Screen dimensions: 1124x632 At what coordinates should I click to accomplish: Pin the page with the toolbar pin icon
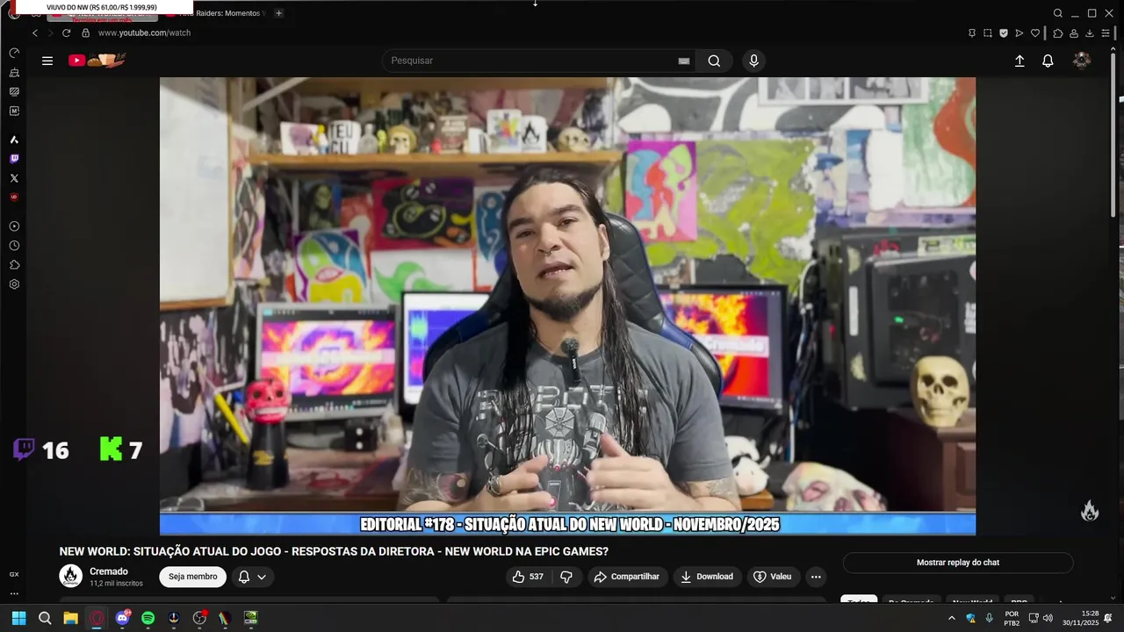click(972, 33)
